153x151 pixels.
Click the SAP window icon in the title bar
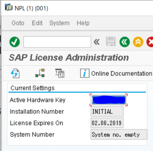[9, 7]
